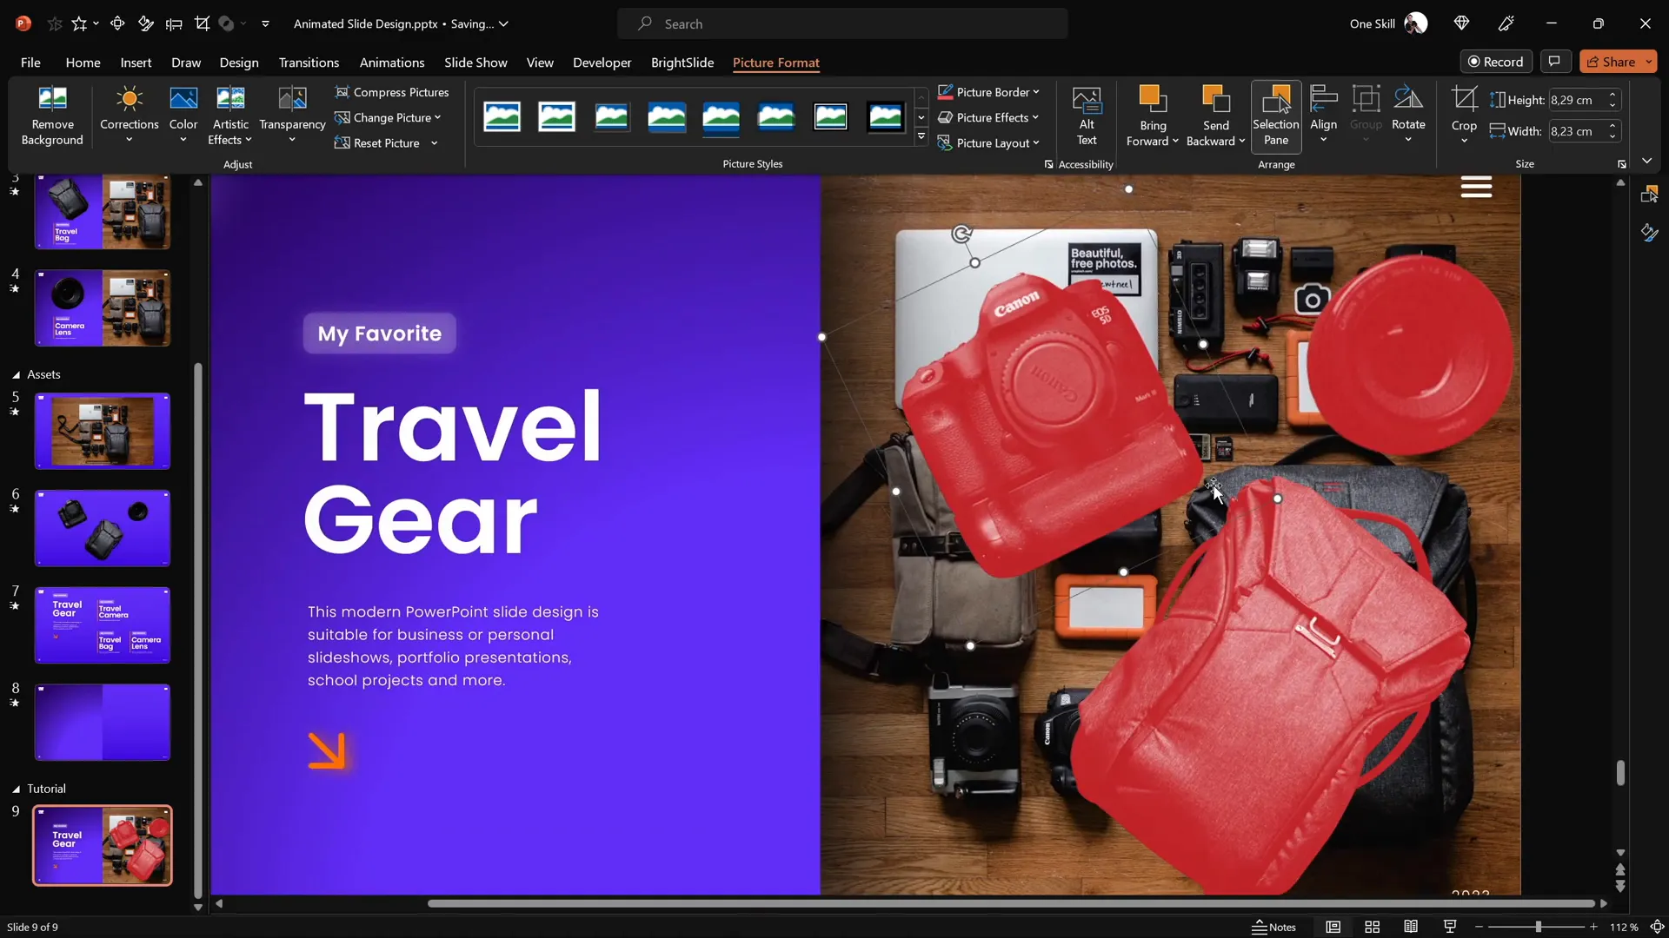The image size is (1669, 938).
Task: Open the Picture Effects dropdown
Action: coord(989,117)
